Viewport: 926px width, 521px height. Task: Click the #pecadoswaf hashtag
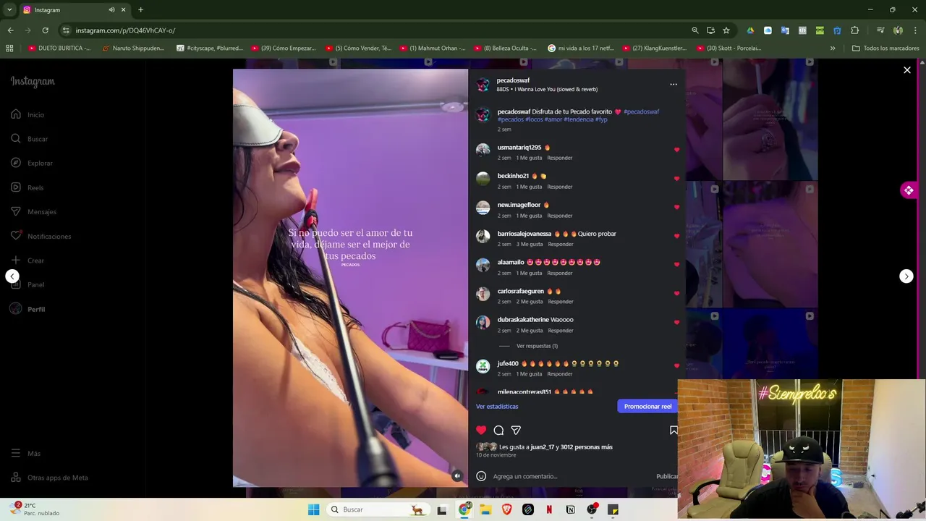pos(641,111)
